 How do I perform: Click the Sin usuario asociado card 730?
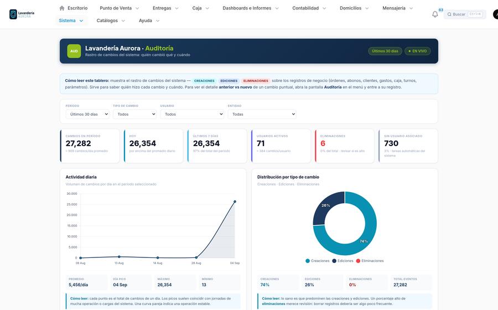(408, 146)
